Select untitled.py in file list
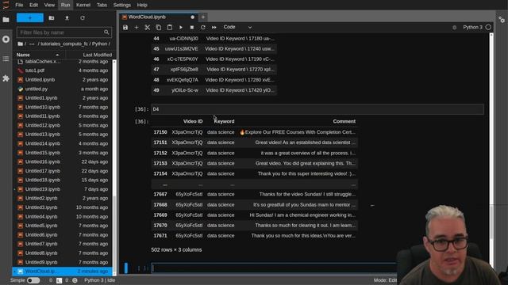Image resolution: width=508 pixels, height=285 pixels. click(x=63, y=89)
